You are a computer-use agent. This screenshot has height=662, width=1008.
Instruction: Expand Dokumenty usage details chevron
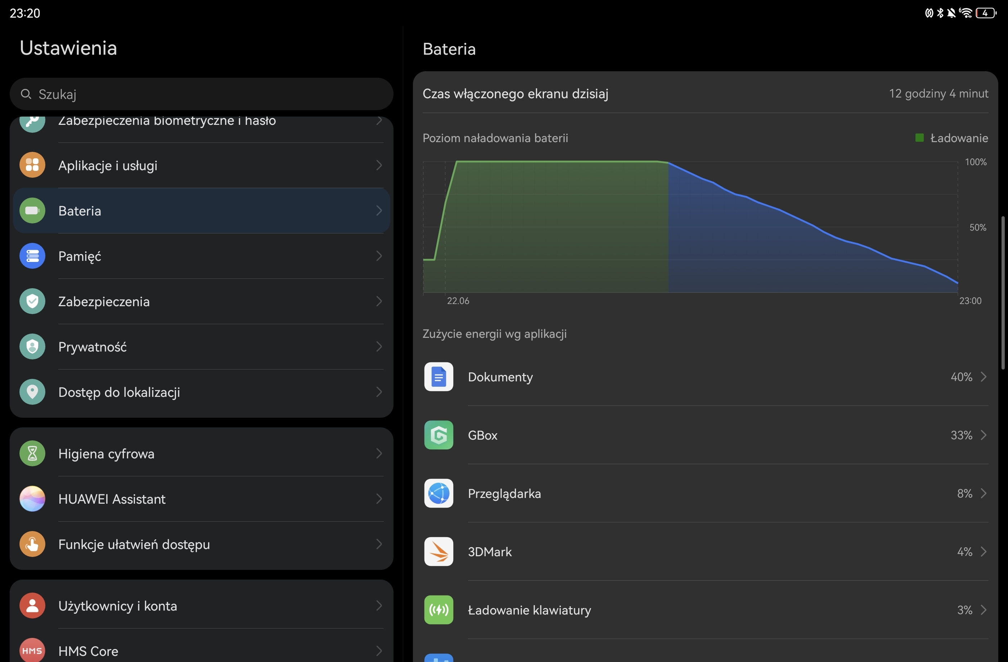984,377
